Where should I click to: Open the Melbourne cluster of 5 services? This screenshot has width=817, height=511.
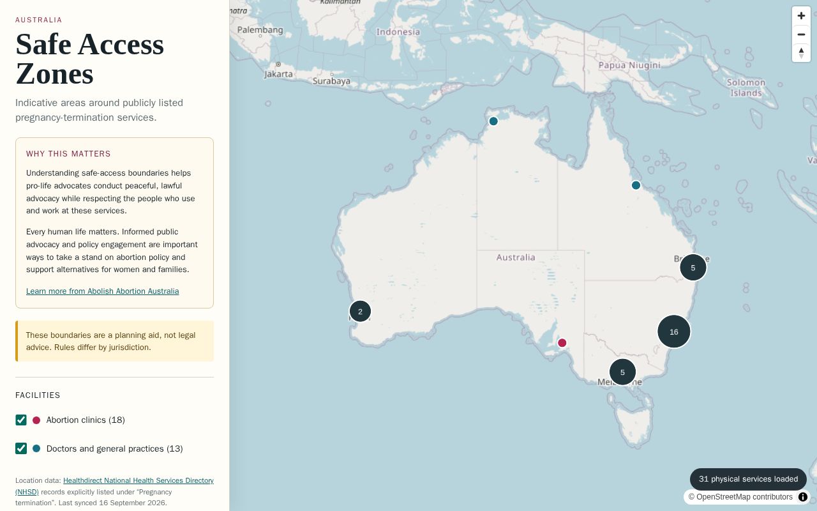622,372
